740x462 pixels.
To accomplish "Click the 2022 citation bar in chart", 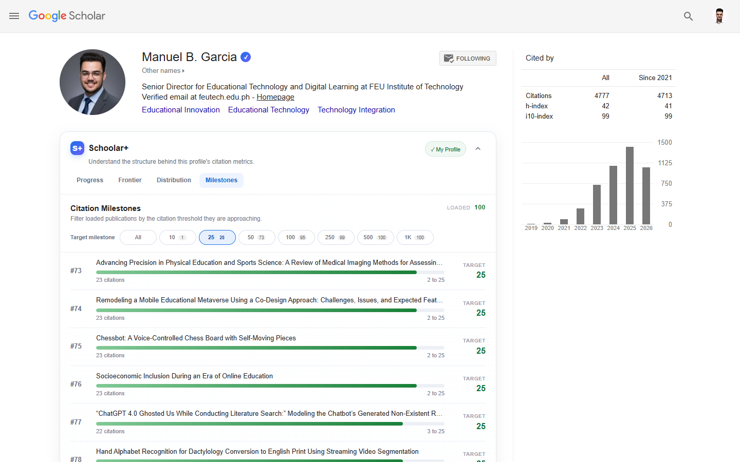I will tap(580, 216).
